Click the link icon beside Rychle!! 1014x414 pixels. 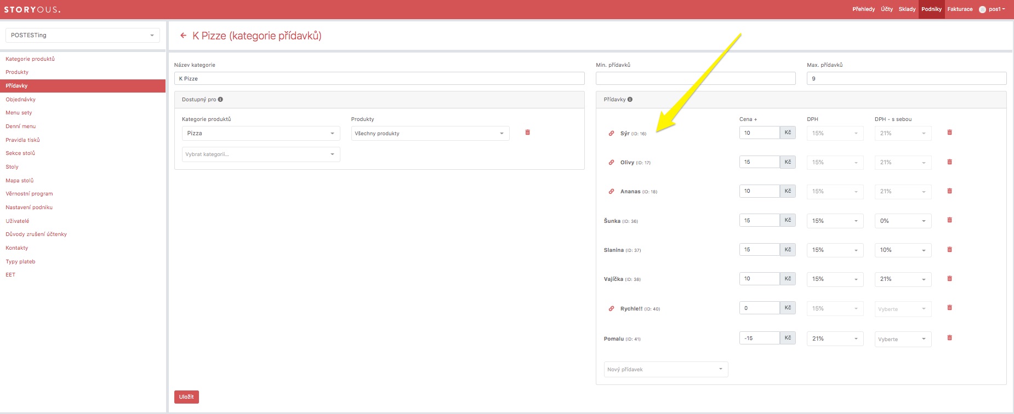pyautogui.click(x=612, y=308)
